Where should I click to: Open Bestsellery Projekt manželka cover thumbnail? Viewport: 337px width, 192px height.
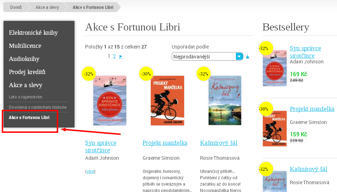coord(275,129)
